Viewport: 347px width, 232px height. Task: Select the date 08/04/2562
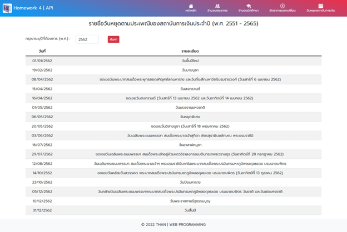tap(42, 79)
